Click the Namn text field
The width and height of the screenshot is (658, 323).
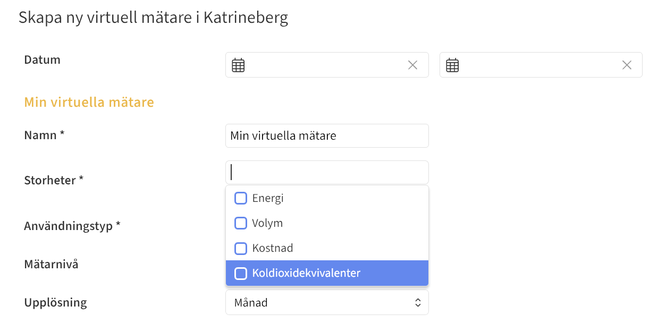coord(327,136)
